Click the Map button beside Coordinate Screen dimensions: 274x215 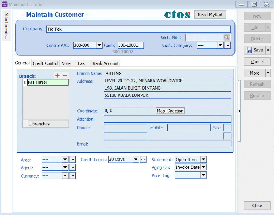pos(161,111)
